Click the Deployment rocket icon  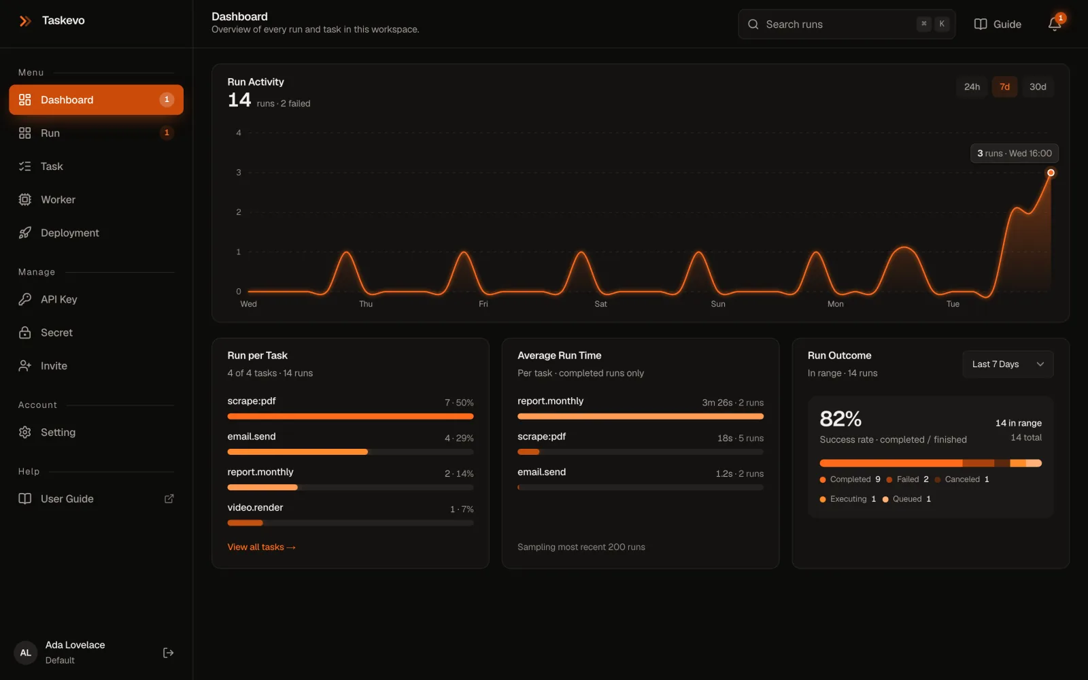click(25, 233)
